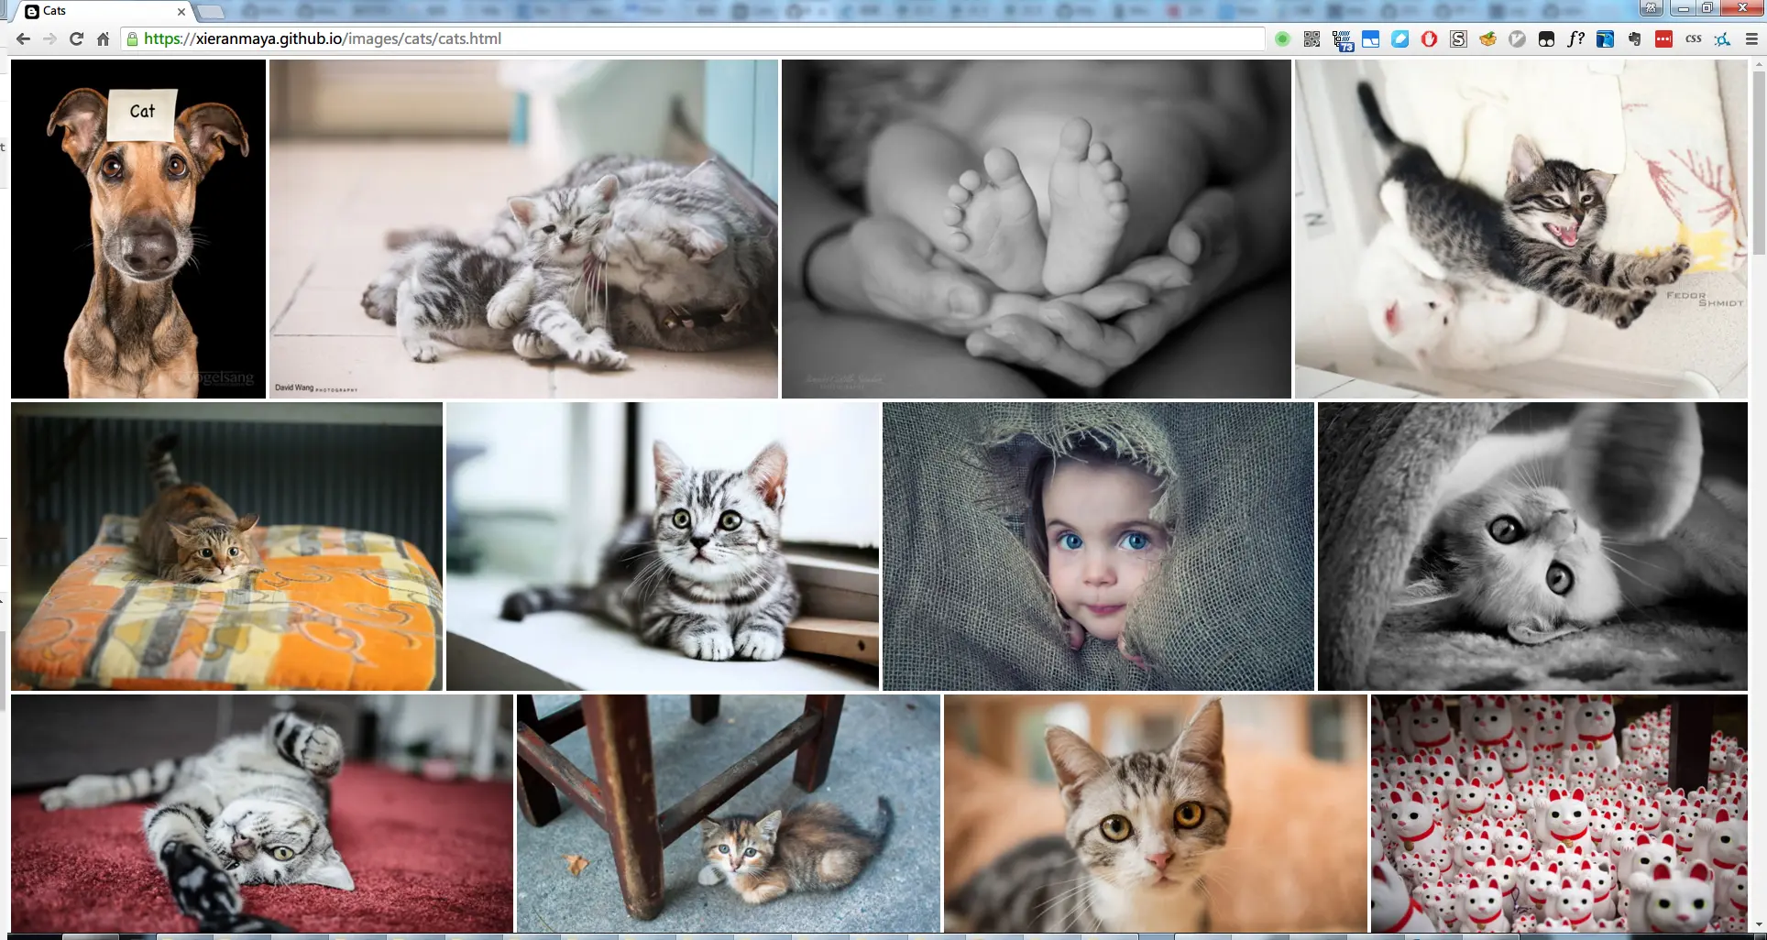The image size is (1767, 940).
Task: Go back to the previous page
Action: (24, 39)
